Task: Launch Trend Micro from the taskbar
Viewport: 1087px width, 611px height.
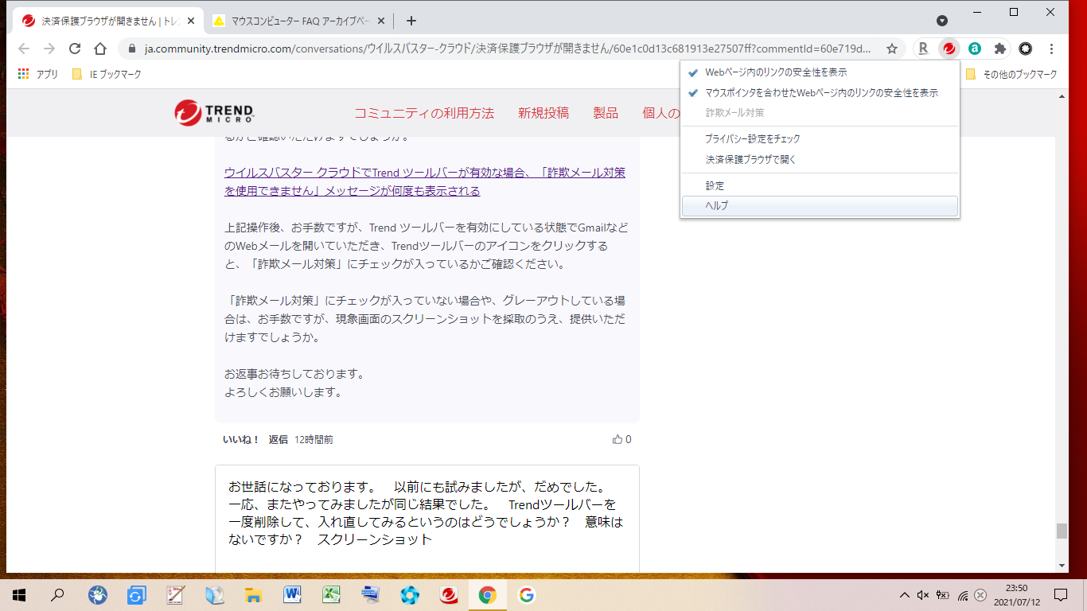Action: 448,594
